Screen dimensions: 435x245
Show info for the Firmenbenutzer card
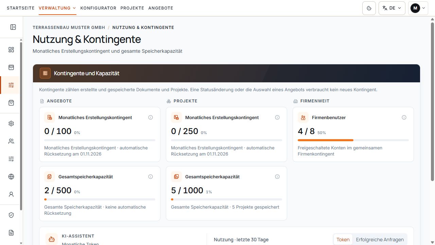pos(404,117)
